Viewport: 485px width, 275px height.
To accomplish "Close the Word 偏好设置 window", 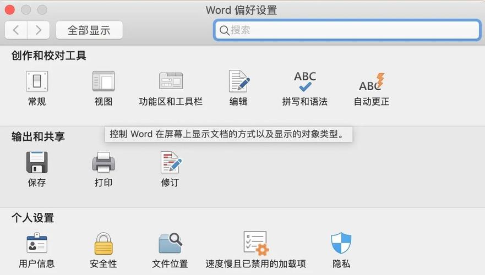I will pyautogui.click(x=9, y=10).
